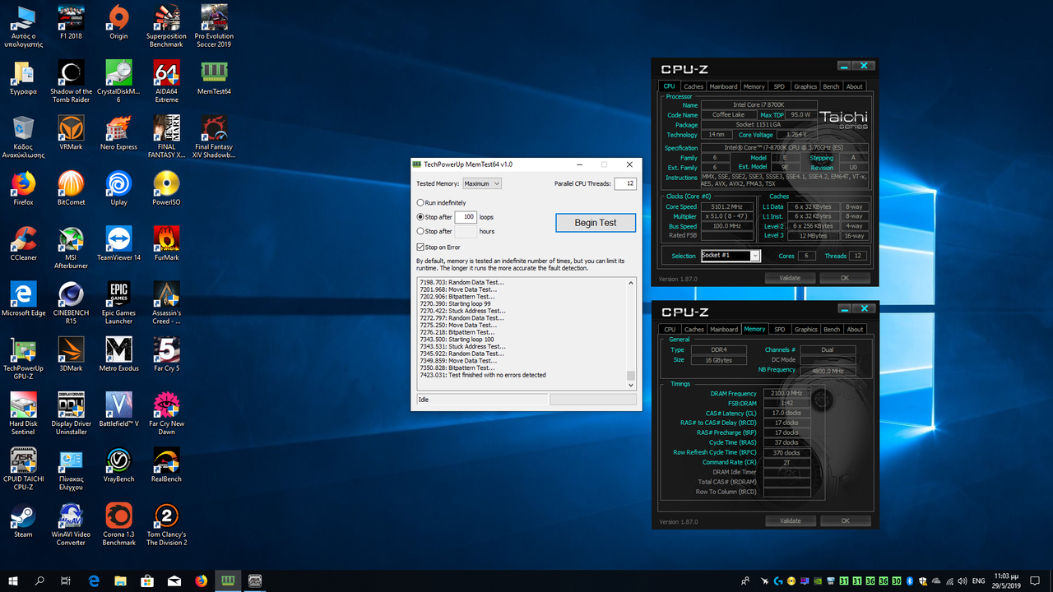Click OK in CPU-Z Timings window

[x=845, y=520]
